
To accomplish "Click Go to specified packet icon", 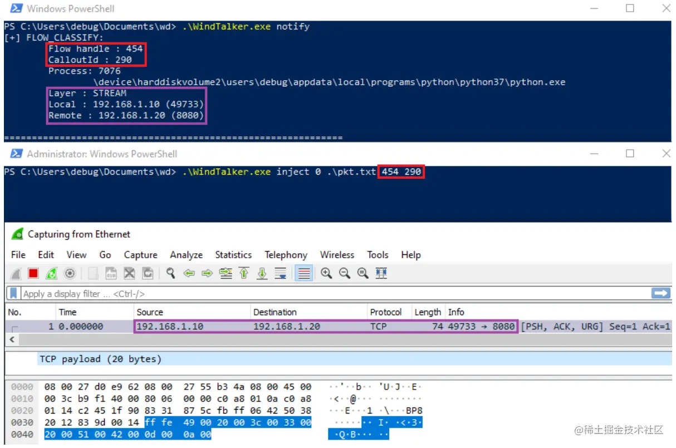I will click(226, 273).
